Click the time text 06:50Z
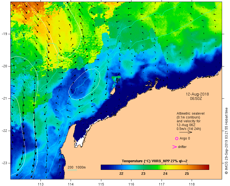This screenshot has width=230, height=186. pos(196,98)
